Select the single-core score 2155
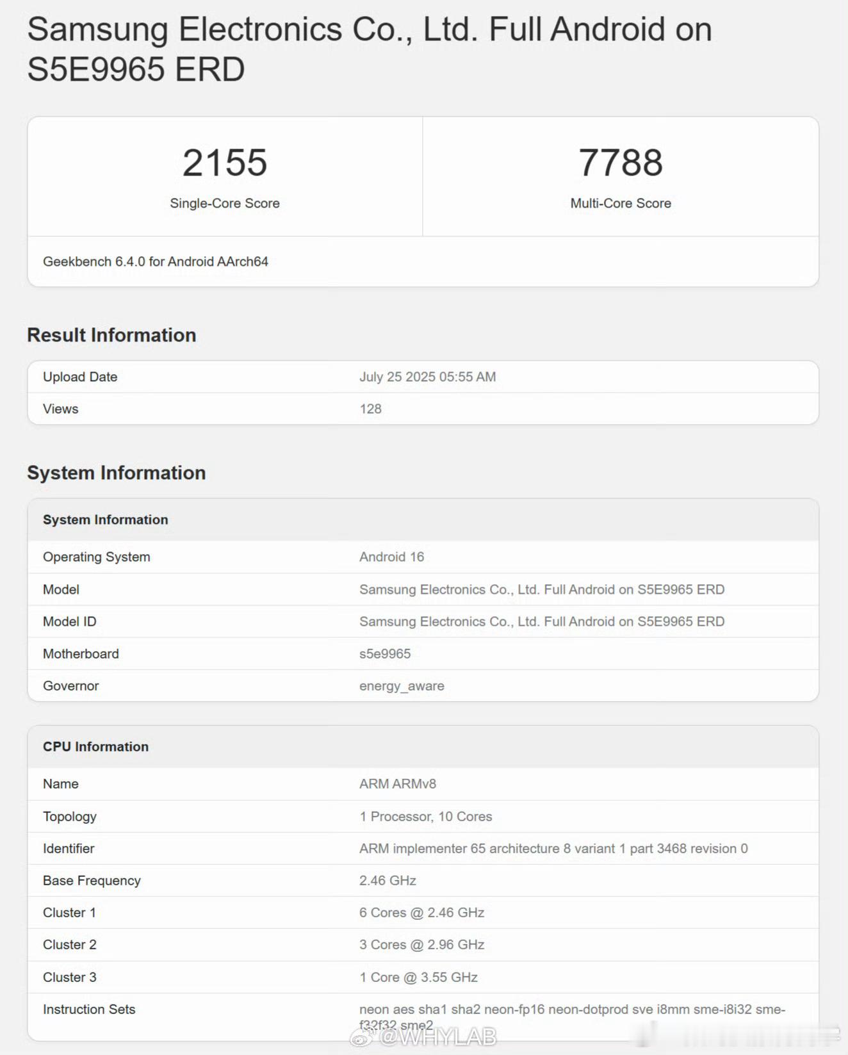 [225, 162]
